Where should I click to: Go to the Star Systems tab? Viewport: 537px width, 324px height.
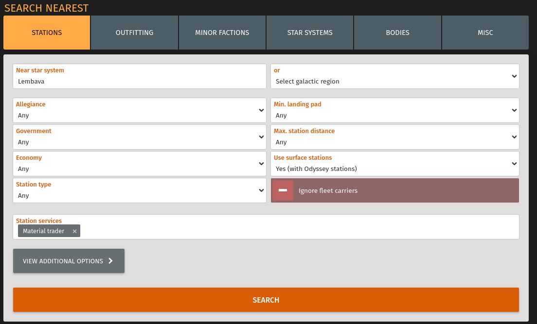[x=310, y=33]
